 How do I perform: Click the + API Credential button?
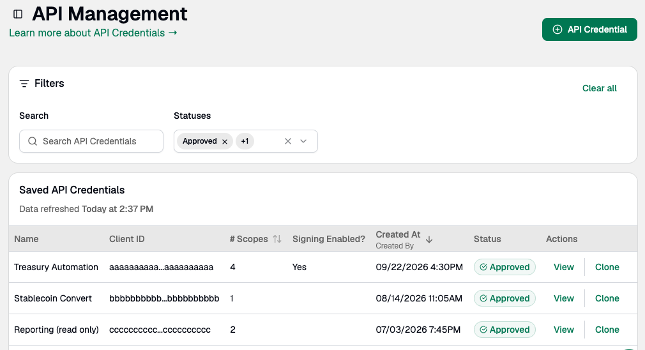coord(589,29)
